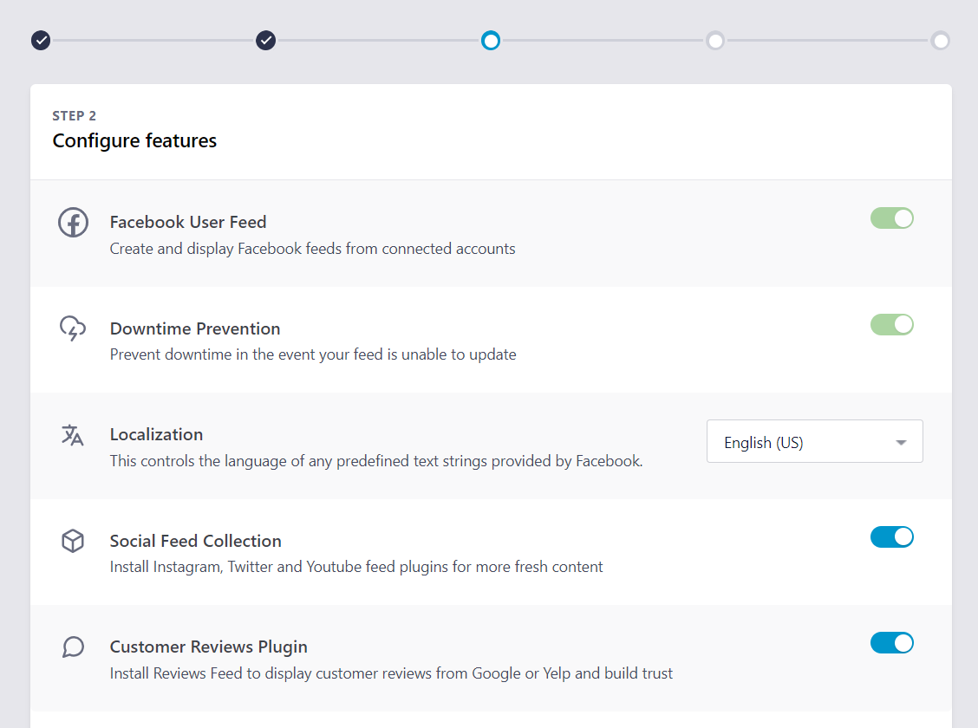This screenshot has height=728, width=978.
Task: Click the Customer Reviews speech bubble icon
Action: (73, 647)
